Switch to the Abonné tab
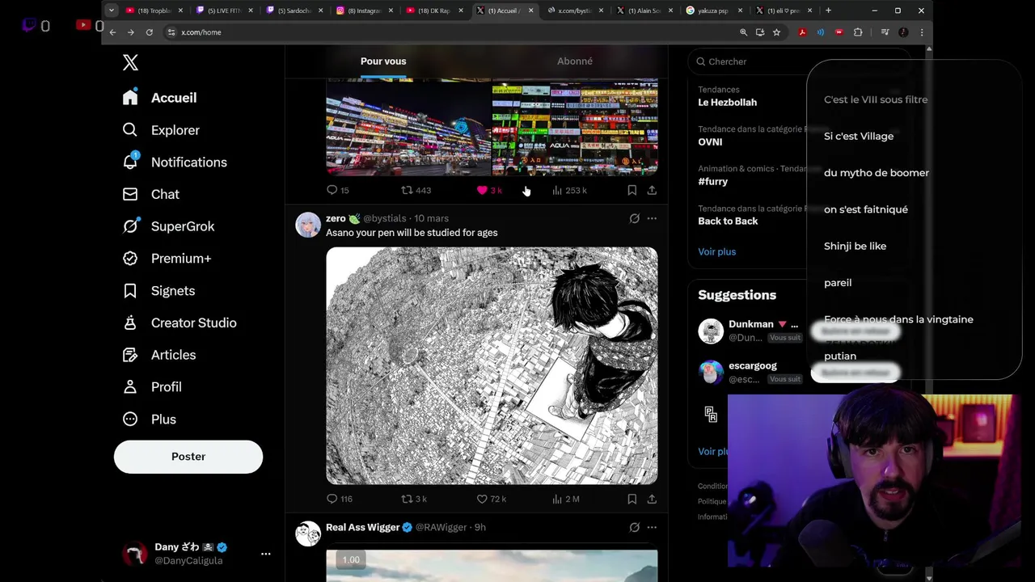The height and width of the screenshot is (582, 1035). coord(575,61)
